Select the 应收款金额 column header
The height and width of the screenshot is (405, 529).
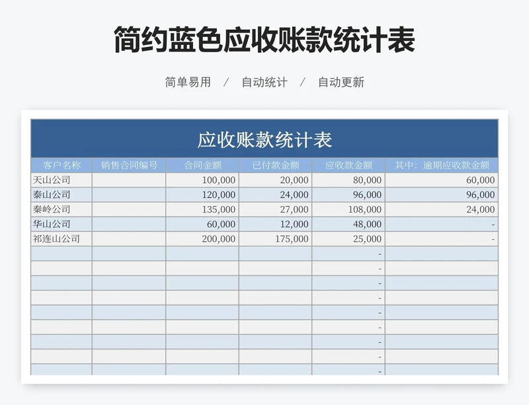pos(348,165)
